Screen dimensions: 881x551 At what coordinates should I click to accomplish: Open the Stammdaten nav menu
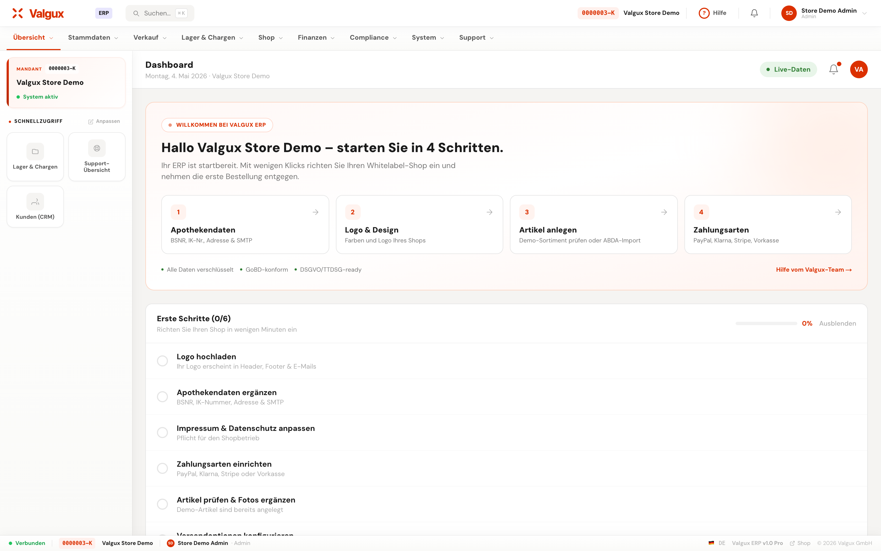[x=93, y=37]
